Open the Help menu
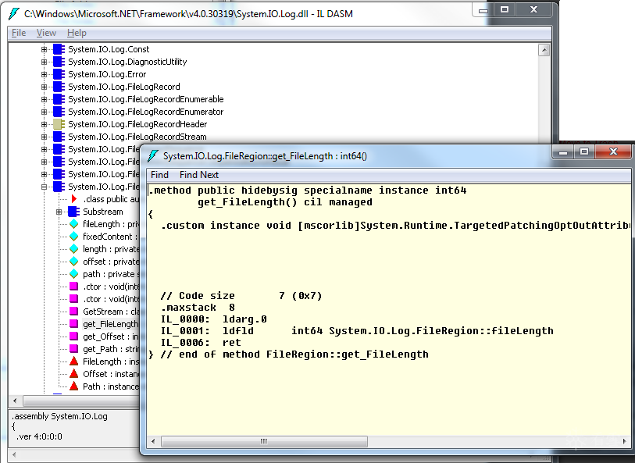The width and height of the screenshot is (635, 463). (x=77, y=33)
